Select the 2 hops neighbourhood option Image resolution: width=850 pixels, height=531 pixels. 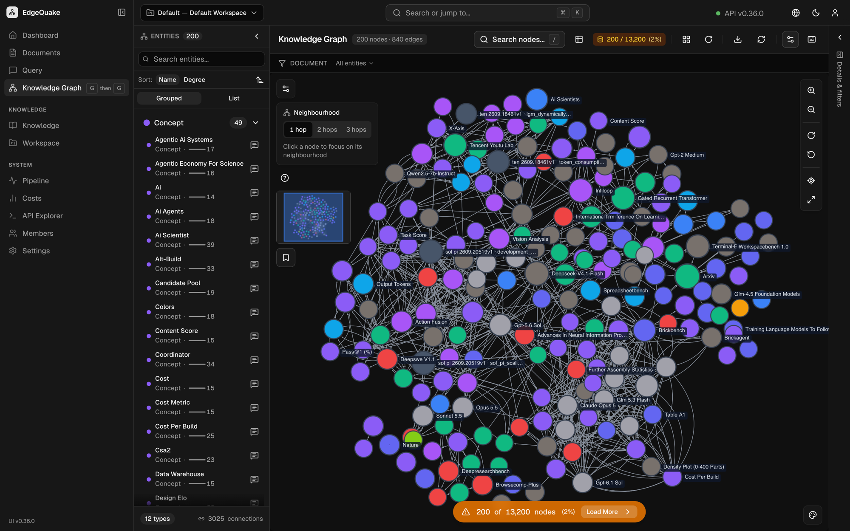pos(327,130)
